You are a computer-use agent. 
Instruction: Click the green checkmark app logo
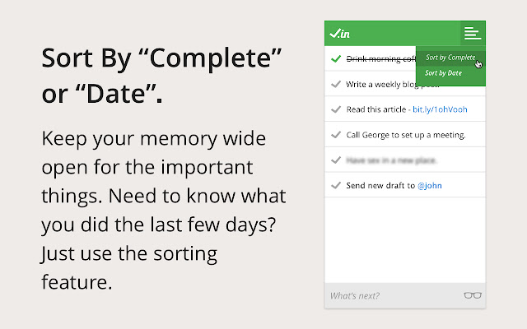click(x=339, y=34)
